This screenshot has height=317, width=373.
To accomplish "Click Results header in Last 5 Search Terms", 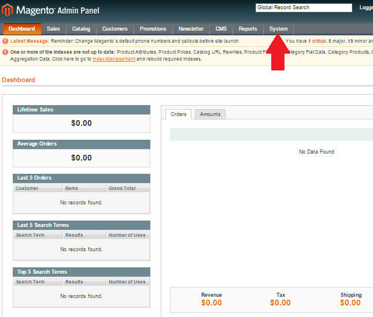I will 84,235.
